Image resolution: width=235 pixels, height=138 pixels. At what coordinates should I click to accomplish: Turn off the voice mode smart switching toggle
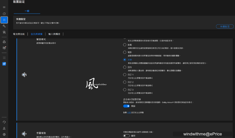[126, 106]
